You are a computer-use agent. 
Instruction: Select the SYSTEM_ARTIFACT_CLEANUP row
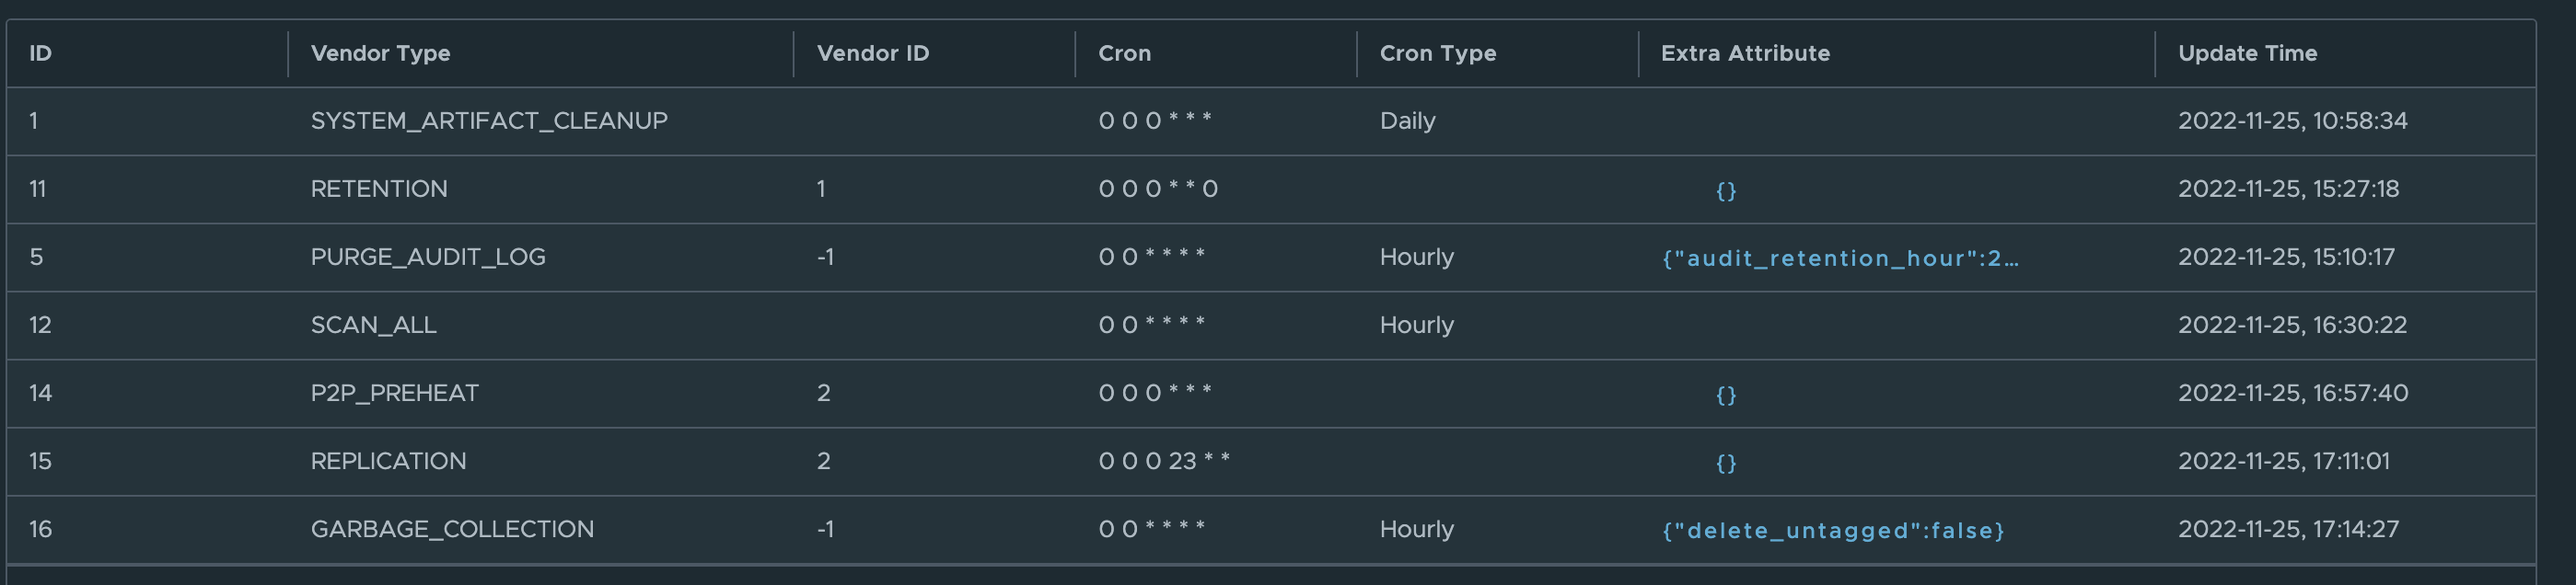tap(489, 120)
